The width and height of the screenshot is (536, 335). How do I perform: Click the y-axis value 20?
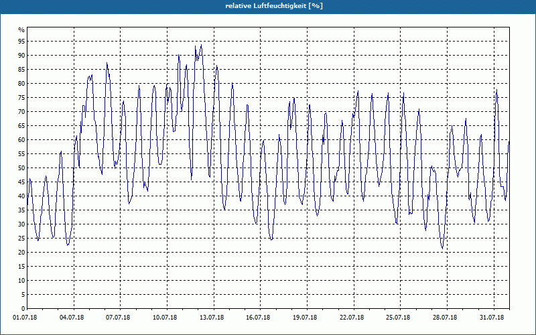pyautogui.click(x=21, y=253)
